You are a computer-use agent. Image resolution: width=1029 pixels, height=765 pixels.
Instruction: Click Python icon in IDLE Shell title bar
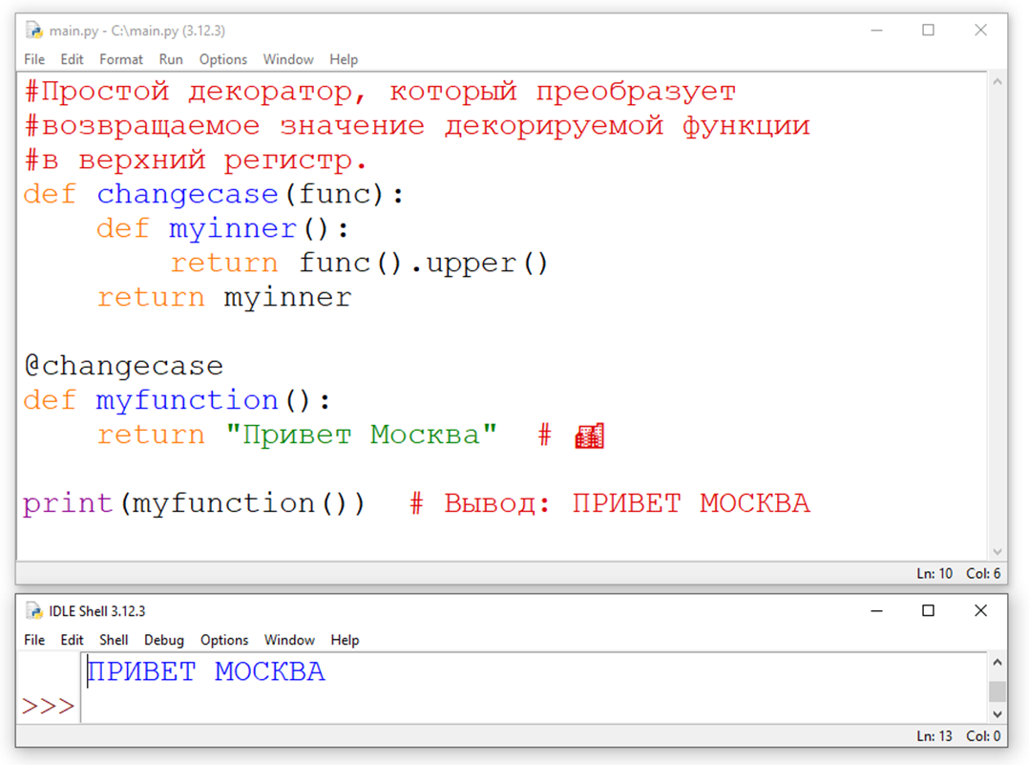coord(34,610)
